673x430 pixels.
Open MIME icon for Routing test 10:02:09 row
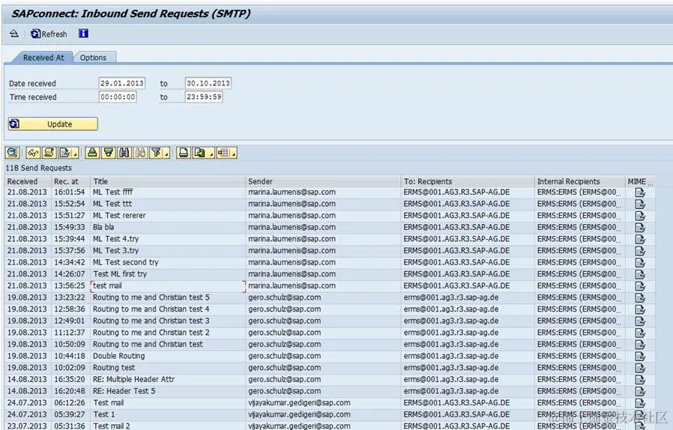pyautogui.click(x=640, y=368)
